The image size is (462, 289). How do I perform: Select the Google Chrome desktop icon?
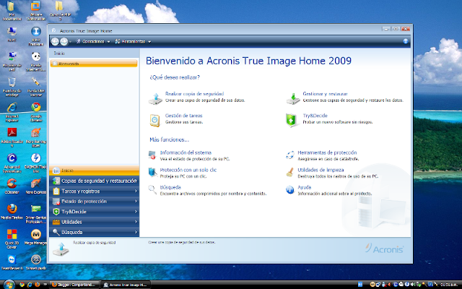(x=36, y=113)
